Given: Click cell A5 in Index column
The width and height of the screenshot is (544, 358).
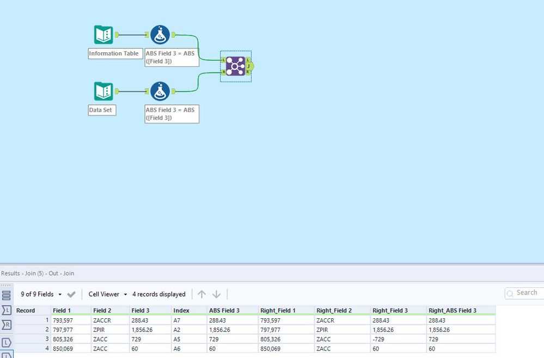Looking at the screenshot, I should coord(189,339).
